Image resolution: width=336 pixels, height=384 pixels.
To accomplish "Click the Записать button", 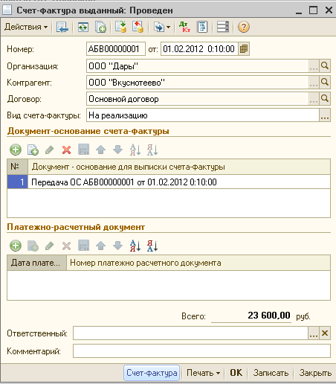I will point(271,373).
